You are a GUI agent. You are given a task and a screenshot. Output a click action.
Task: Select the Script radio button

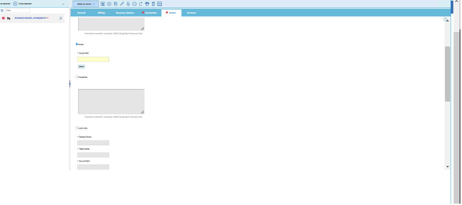[77, 44]
